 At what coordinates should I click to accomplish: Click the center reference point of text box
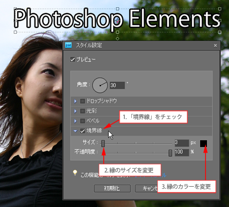point(118,21)
